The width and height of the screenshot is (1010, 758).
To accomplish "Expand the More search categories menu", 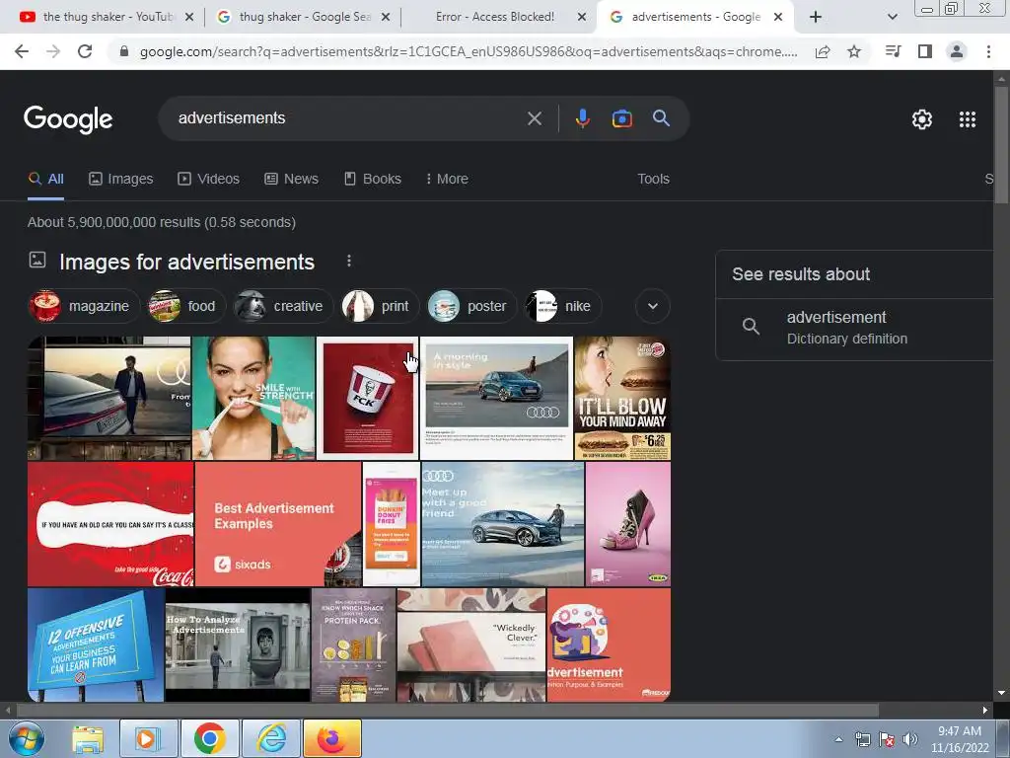I will coord(447,179).
